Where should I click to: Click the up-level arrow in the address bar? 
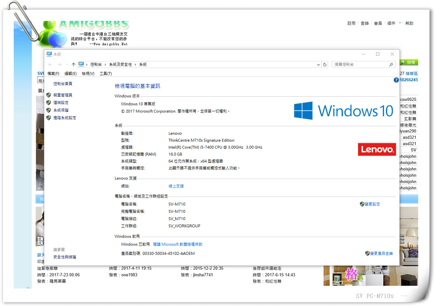coord(73,64)
